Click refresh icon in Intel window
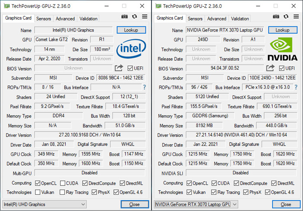The height and width of the screenshot is (212, 303). pyautogui.click(x=135, y=16)
